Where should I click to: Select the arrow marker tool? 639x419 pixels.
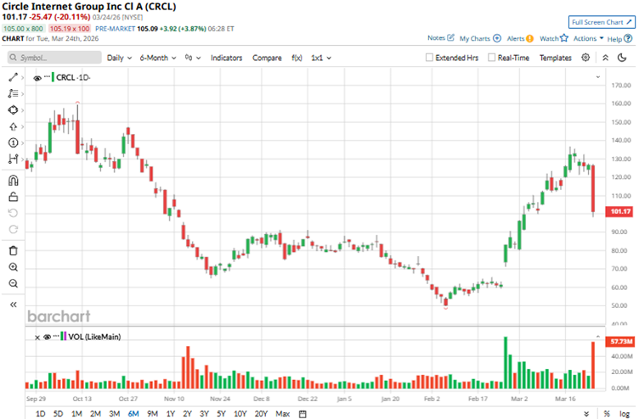click(x=13, y=126)
